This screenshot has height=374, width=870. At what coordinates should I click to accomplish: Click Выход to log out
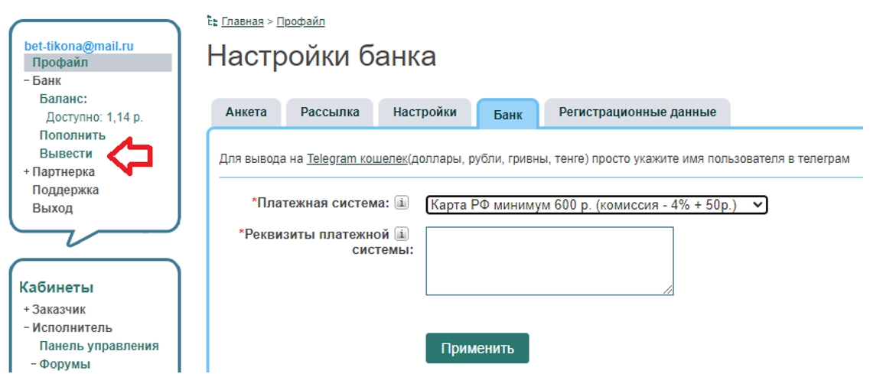52,209
